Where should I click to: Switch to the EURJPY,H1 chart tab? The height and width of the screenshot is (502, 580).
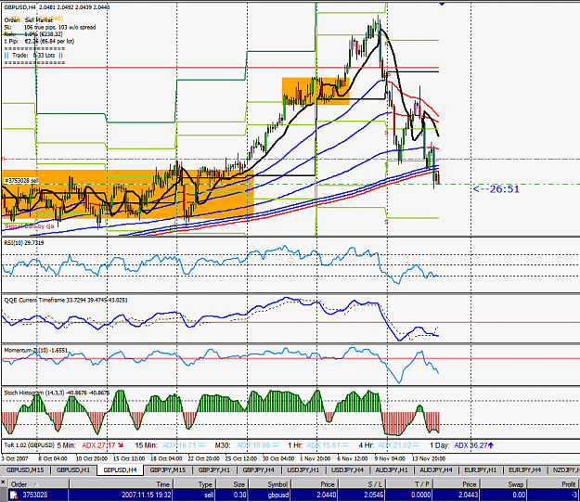click(480, 470)
